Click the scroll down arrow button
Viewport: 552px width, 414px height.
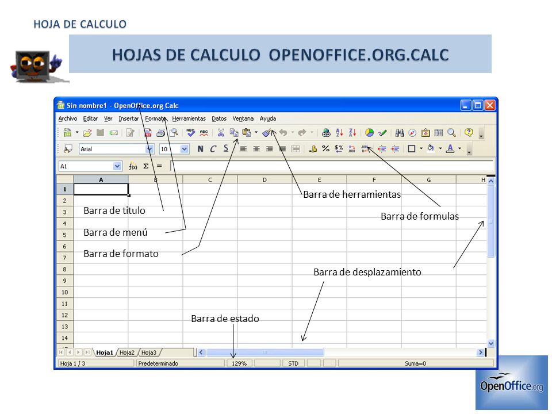point(490,343)
